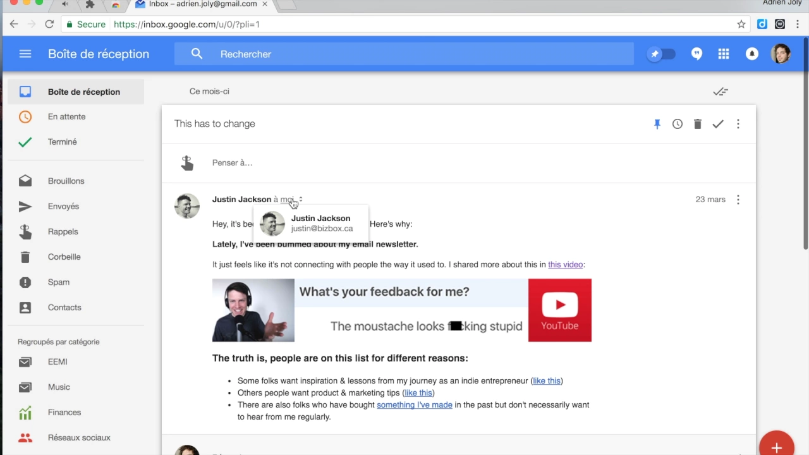Close the Inbox browser tab
This screenshot has width=809, height=455.
pos(265,4)
